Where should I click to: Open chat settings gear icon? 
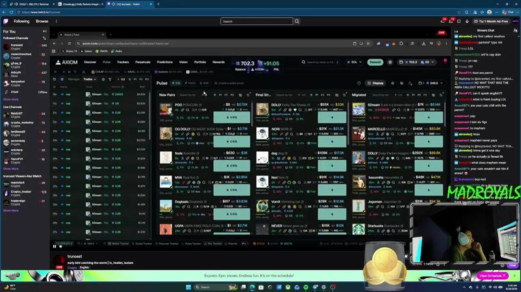[x=502, y=266]
